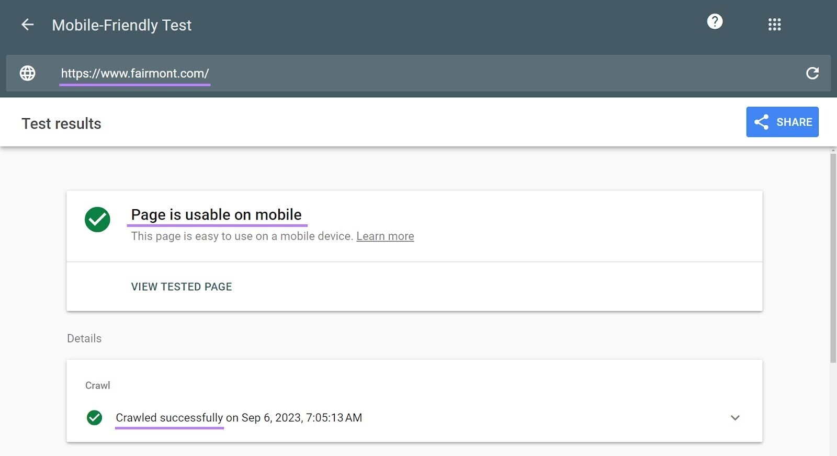Select the 'Page is usable on mobile' heading

(216, 214)
